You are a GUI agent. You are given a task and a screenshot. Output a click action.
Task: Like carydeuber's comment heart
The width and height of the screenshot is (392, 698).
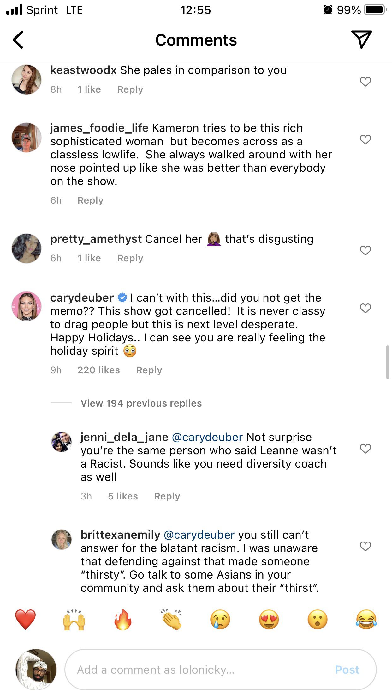pyautogui.click(x=365, y=308)
